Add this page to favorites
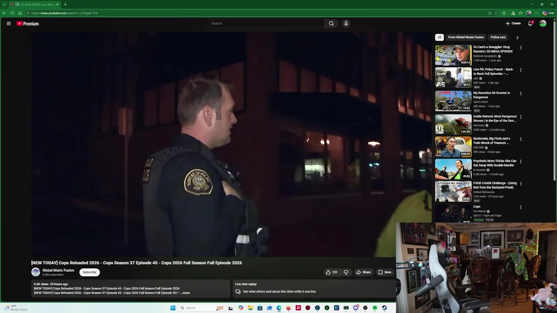The width and height of the screenshot is (557, 313). pyautogui.click(x=496, y=13)
